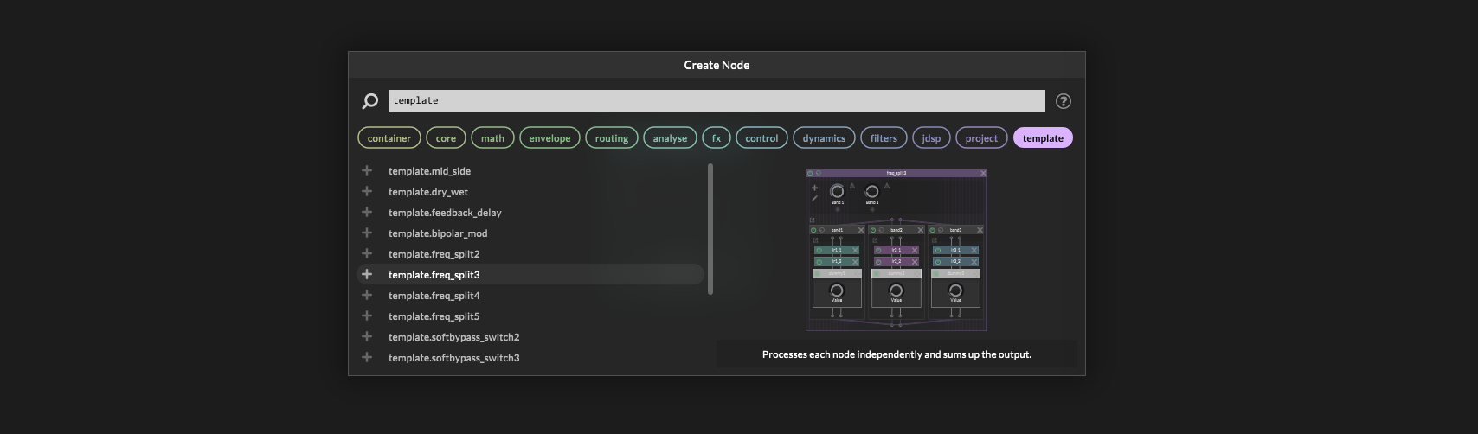1478x434 pixels.
Task: Click the magnifier search icon
Action: pyautogui.click(x=369, y=101)
